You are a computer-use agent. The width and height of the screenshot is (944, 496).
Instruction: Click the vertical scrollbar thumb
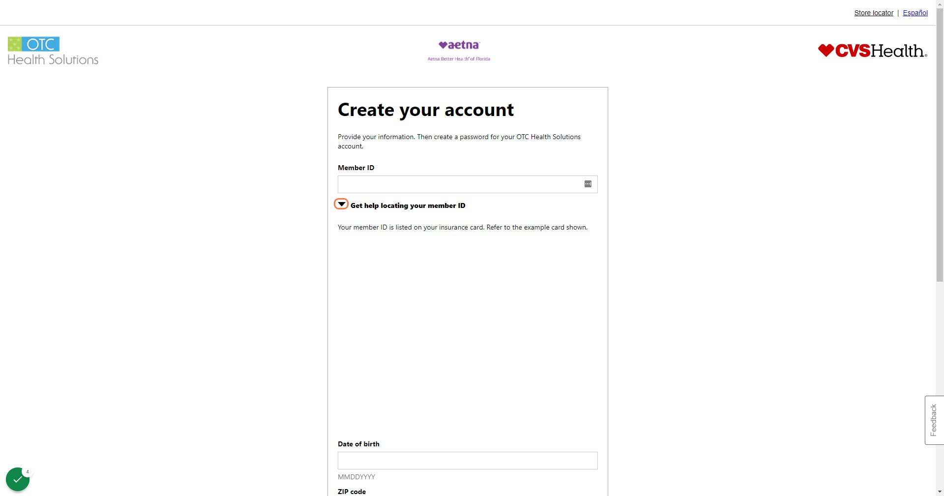click(940, 145)
